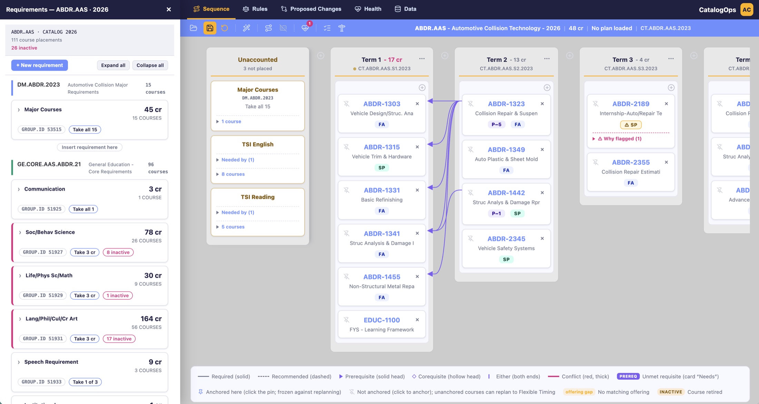
Task: Expand the Speech Requirement group
Action: (19, 362)
